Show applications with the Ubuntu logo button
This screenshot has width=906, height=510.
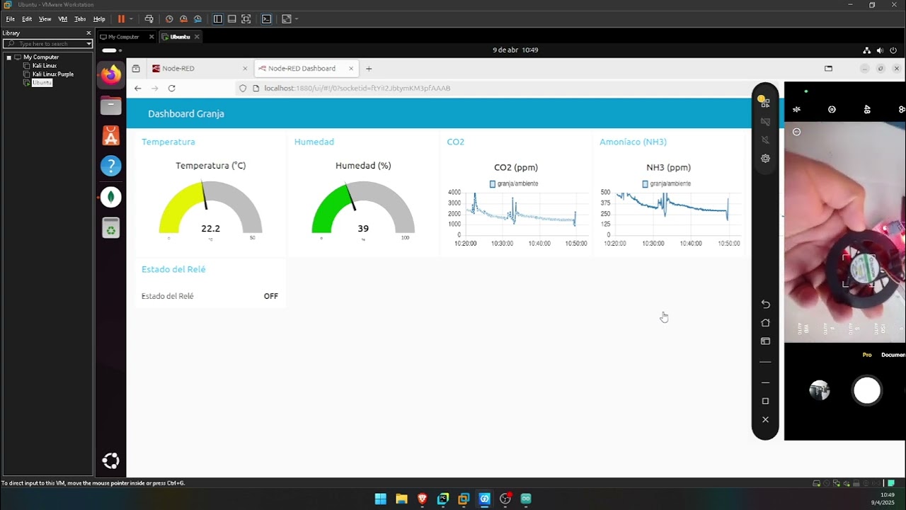click(x=110, y=461)
